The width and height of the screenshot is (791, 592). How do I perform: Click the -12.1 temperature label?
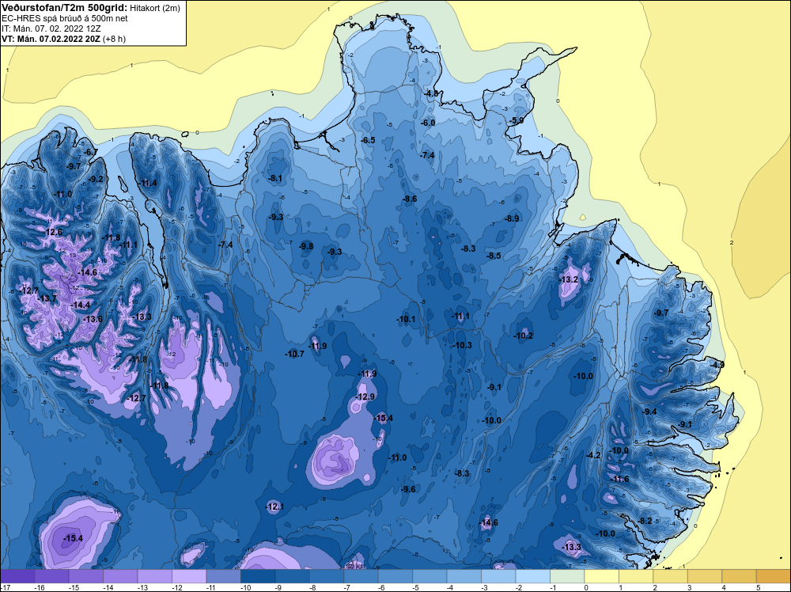click(x=274, y=507)
